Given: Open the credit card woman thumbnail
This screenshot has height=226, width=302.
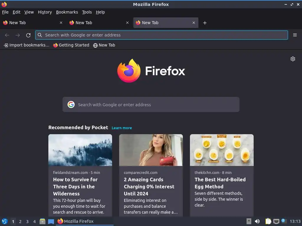Looking at the screenshot, I should [151, 150].
